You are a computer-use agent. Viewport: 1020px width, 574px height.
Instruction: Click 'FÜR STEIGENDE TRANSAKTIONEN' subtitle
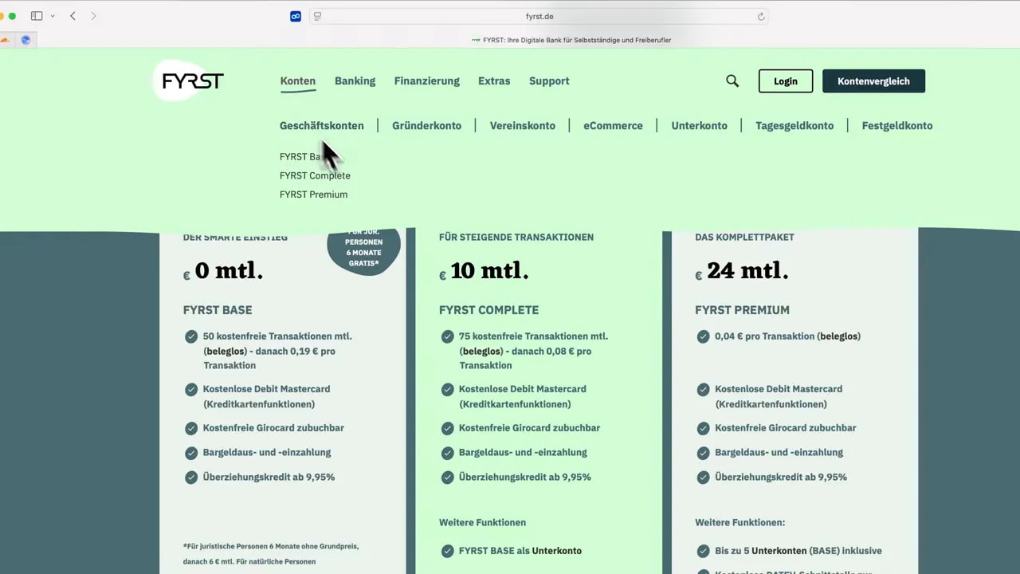tap(516, 237)
